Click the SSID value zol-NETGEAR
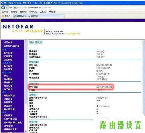The height and width of the screenshot is (133, 145). tap(102, 98)
